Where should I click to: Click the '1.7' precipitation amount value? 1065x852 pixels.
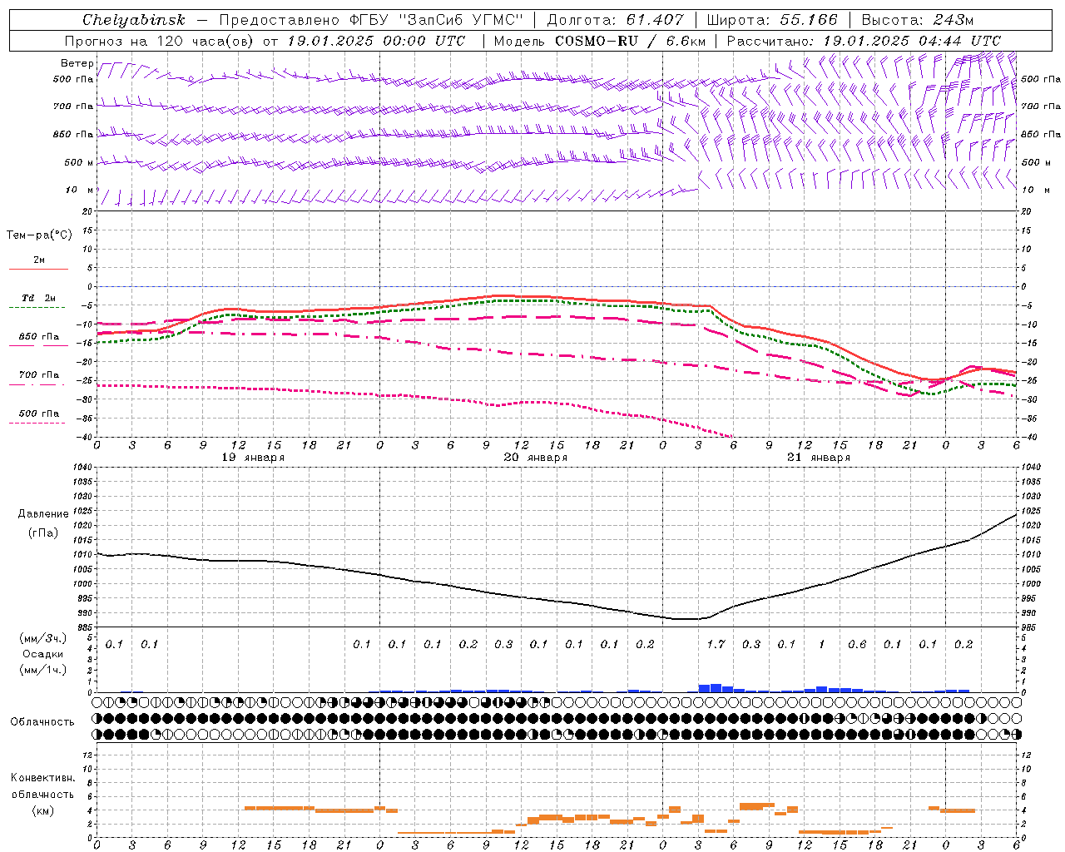716,645
